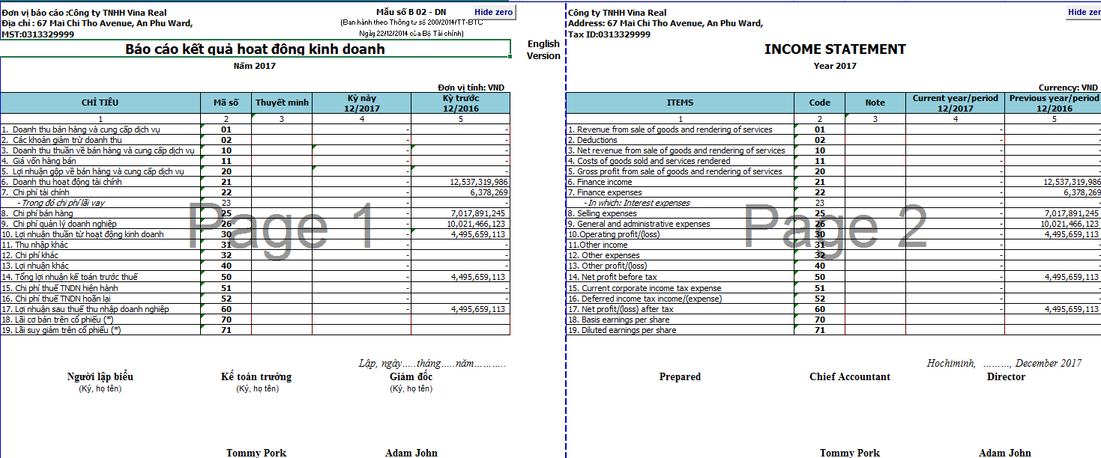The image size is (1101, 458).
Task: Click the "CHỈ TIÊU" column header
Action: tap(100, 103)
